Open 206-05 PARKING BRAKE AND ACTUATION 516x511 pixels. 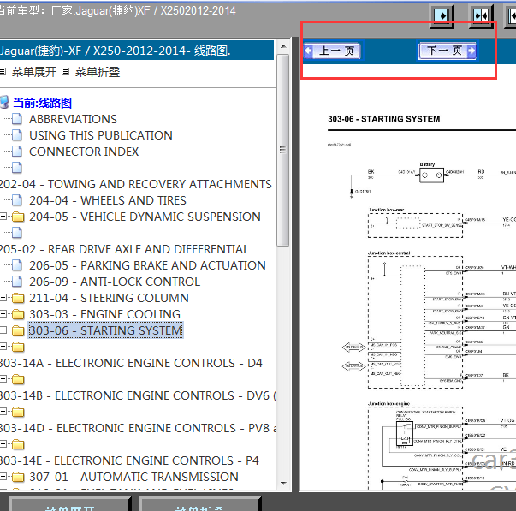(x=147, y=265)
